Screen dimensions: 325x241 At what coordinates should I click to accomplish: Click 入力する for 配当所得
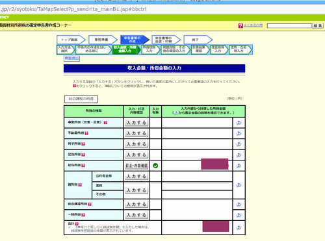pos(136,155)
